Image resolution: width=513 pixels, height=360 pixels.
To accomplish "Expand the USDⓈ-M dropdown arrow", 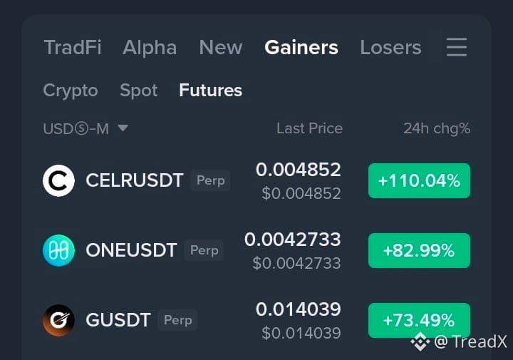I will tap(123, 128).
